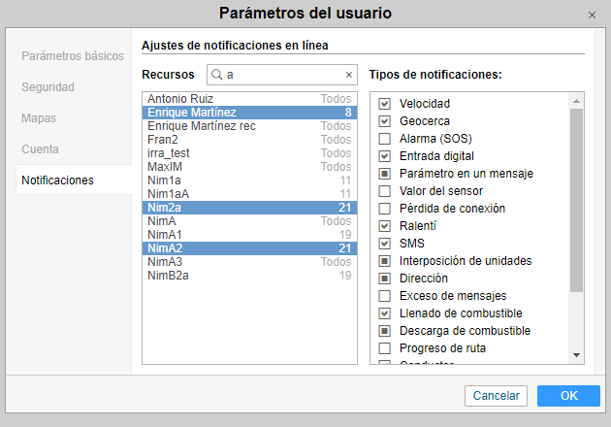Image resolution: width=611 pixels, height=427 pixels.
Task: Enable the Alarma (SOS) checkbox
Action: [x=385, y=139]
